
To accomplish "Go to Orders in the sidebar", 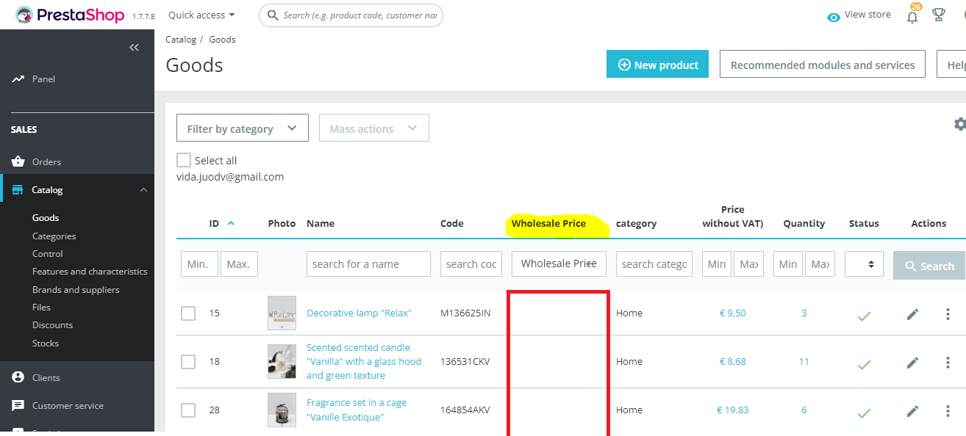I will [x=46, y=161].
